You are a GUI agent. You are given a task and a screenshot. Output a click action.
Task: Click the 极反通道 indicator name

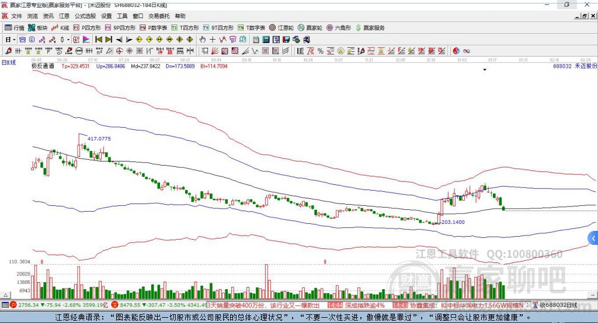click(43, 66)
